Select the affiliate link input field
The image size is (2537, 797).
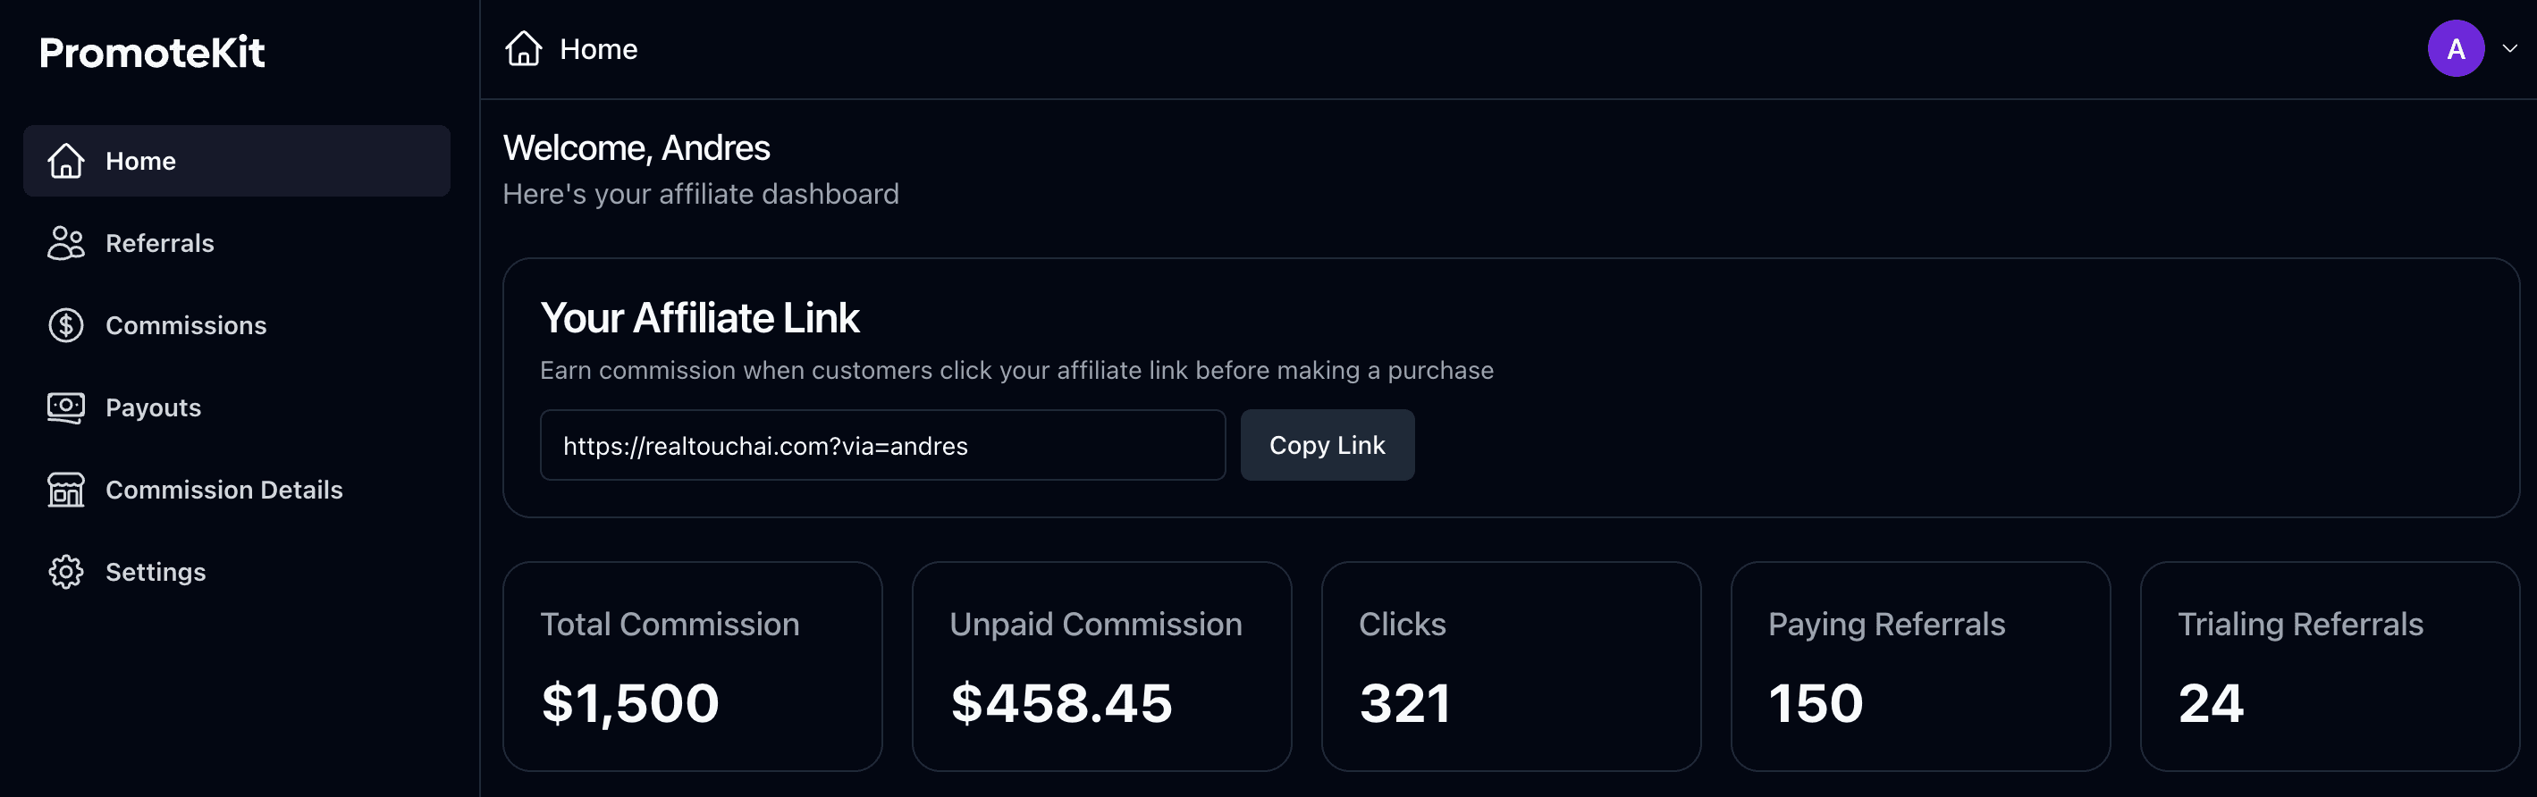(x=882, y=445)
